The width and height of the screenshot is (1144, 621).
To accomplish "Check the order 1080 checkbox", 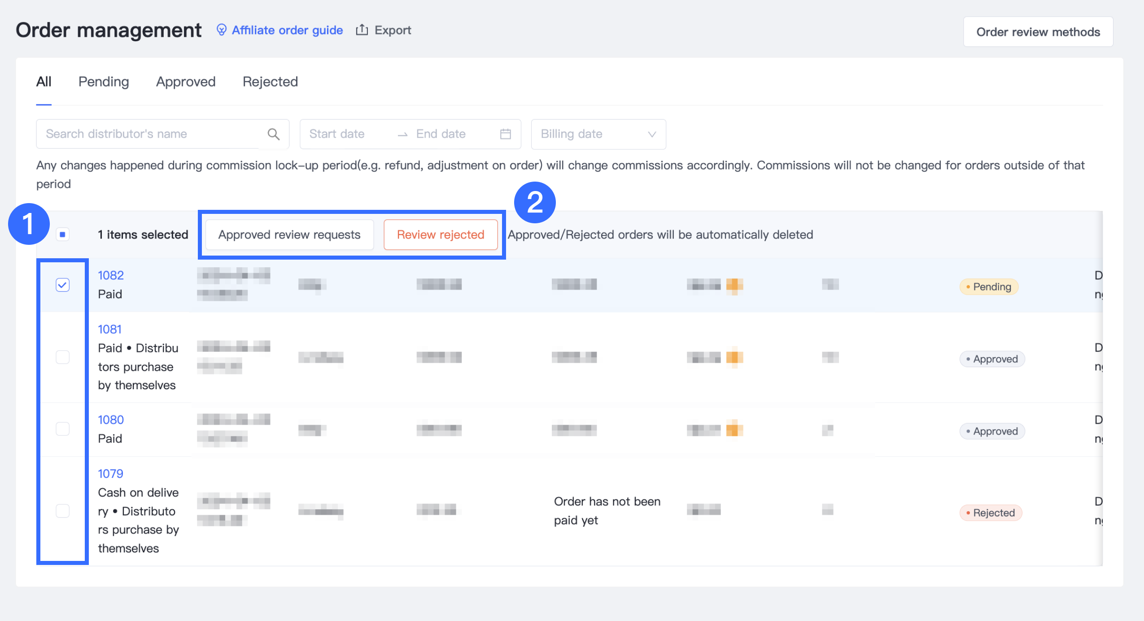I will point(63,429).
